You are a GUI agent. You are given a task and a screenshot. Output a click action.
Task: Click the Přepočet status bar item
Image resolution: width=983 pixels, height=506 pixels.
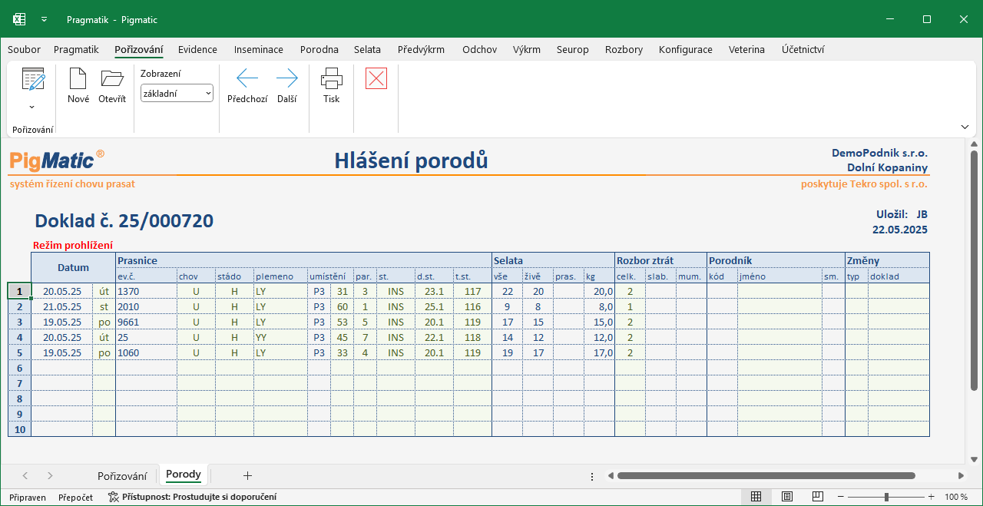point(75,497)
